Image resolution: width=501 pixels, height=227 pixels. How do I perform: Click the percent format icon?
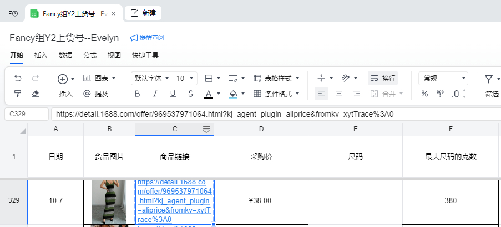click(424, 94)
